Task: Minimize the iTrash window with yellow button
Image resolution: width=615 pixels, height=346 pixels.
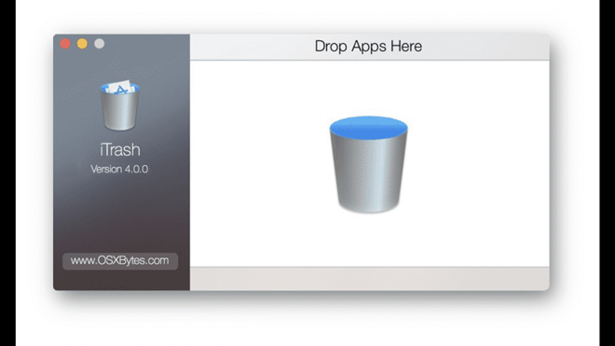Action: pos(82,44)
